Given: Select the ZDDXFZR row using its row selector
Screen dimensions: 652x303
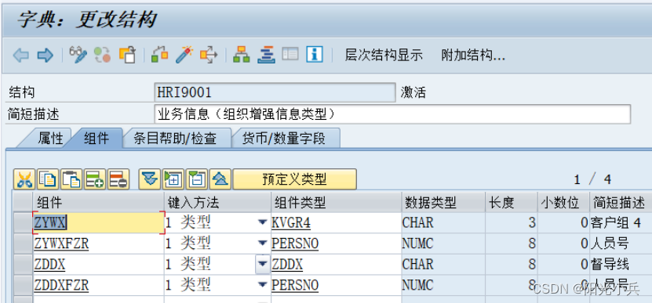Looking at the screenshot, I should point(23,285).
